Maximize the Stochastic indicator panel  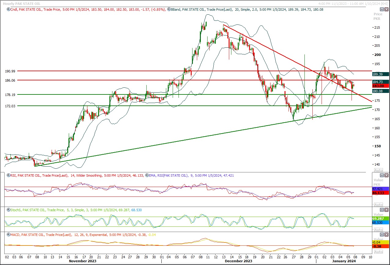[x=382, y=210]
